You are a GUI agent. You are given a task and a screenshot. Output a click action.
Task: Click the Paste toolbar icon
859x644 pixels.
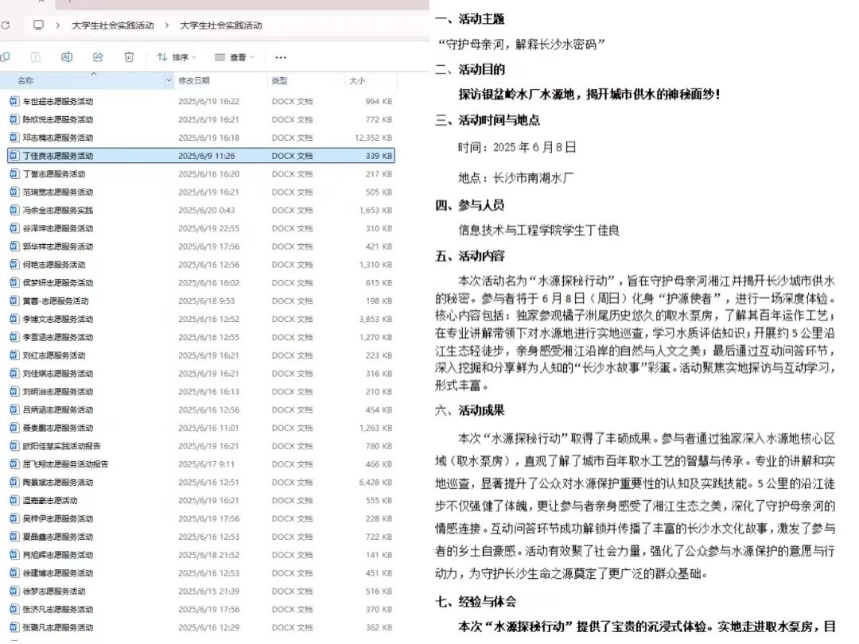click(35, 57)
